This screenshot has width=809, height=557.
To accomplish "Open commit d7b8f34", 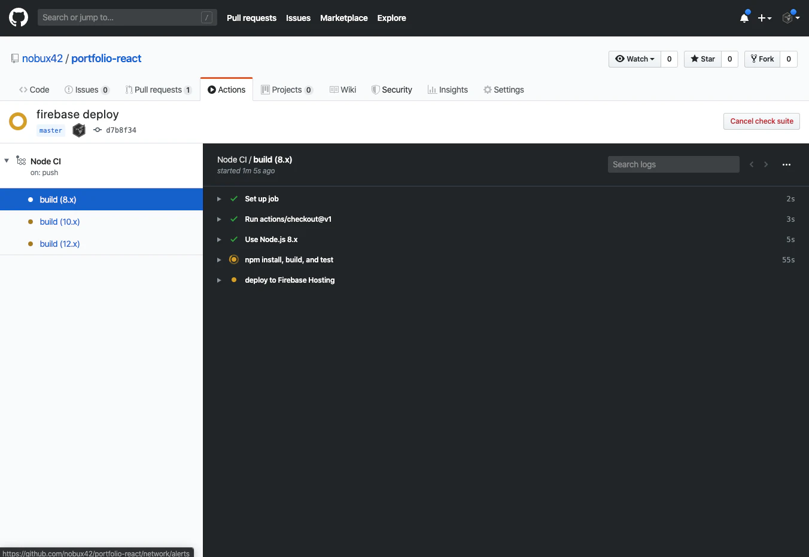I will (x=121, y=130).
